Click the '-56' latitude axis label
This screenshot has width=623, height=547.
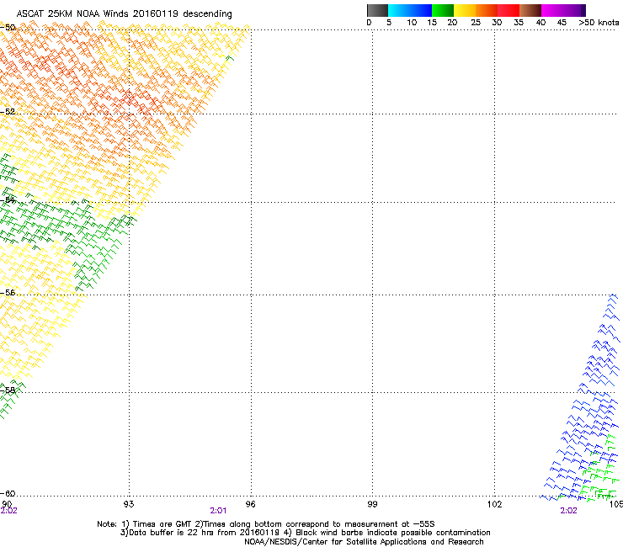(x=8, y=293)
